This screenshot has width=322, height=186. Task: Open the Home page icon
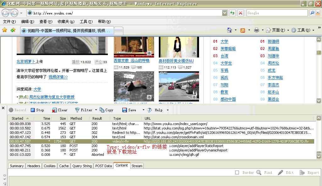pos(229,30)
